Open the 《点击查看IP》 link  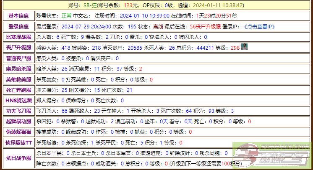pos(259,27)
